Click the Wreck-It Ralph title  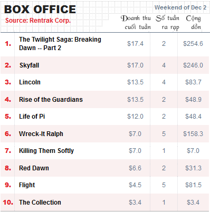pyautogui.click(x=41, y=134)
